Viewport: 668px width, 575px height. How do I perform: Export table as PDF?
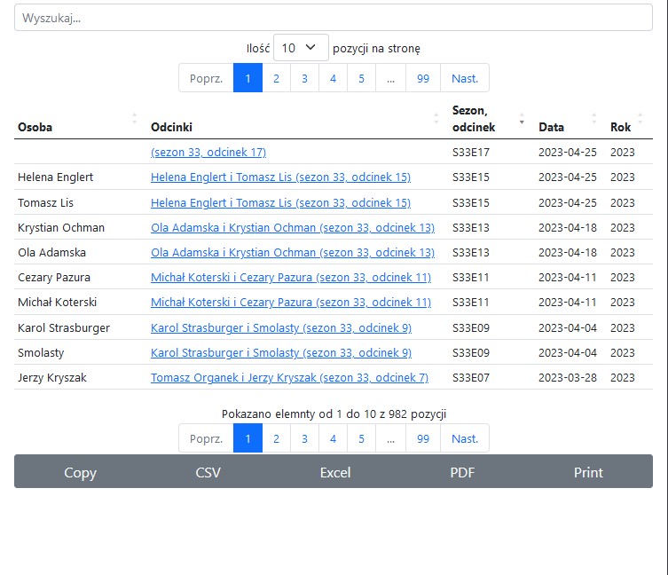tap(462, 472)
